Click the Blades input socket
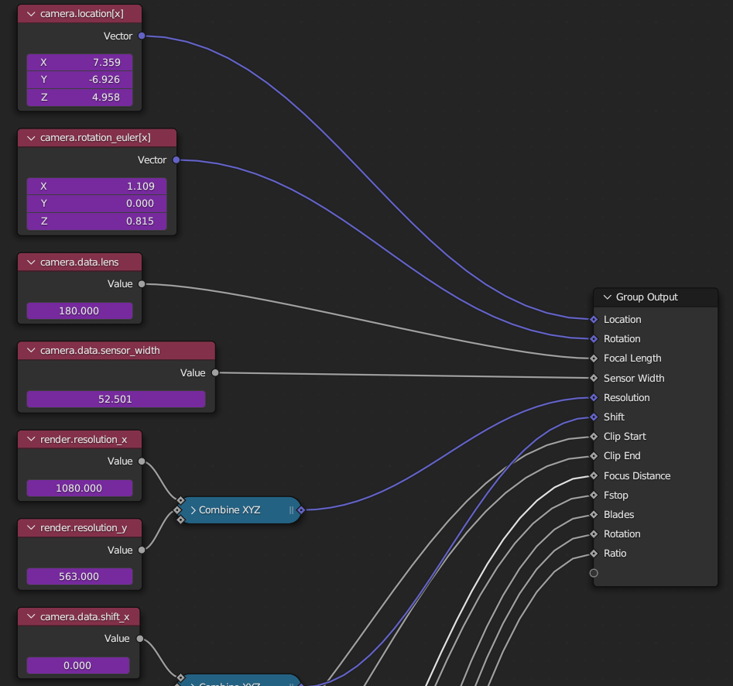Screen dimensions: 733x686 (594, 514)
